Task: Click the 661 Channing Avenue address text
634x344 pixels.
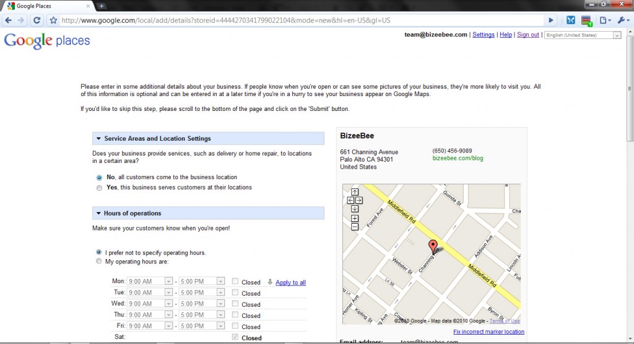Action: click(x=369, y=152)
